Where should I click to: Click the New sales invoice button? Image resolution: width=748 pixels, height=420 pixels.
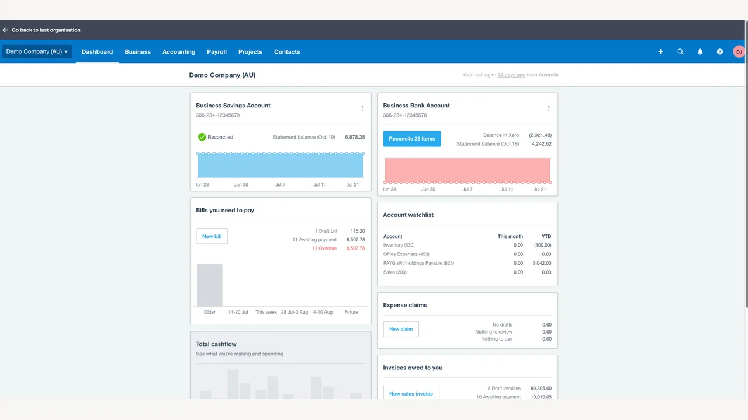tap(411, 393)
